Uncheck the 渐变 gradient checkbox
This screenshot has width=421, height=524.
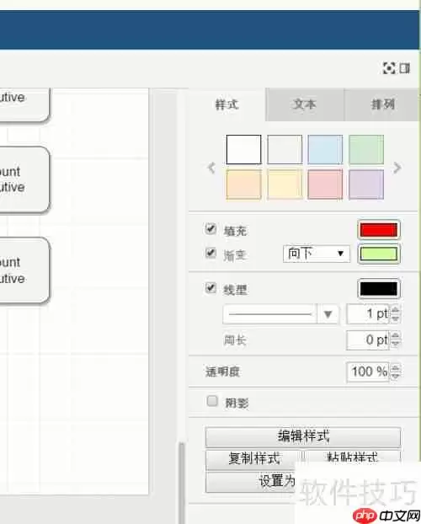[210, 253]
